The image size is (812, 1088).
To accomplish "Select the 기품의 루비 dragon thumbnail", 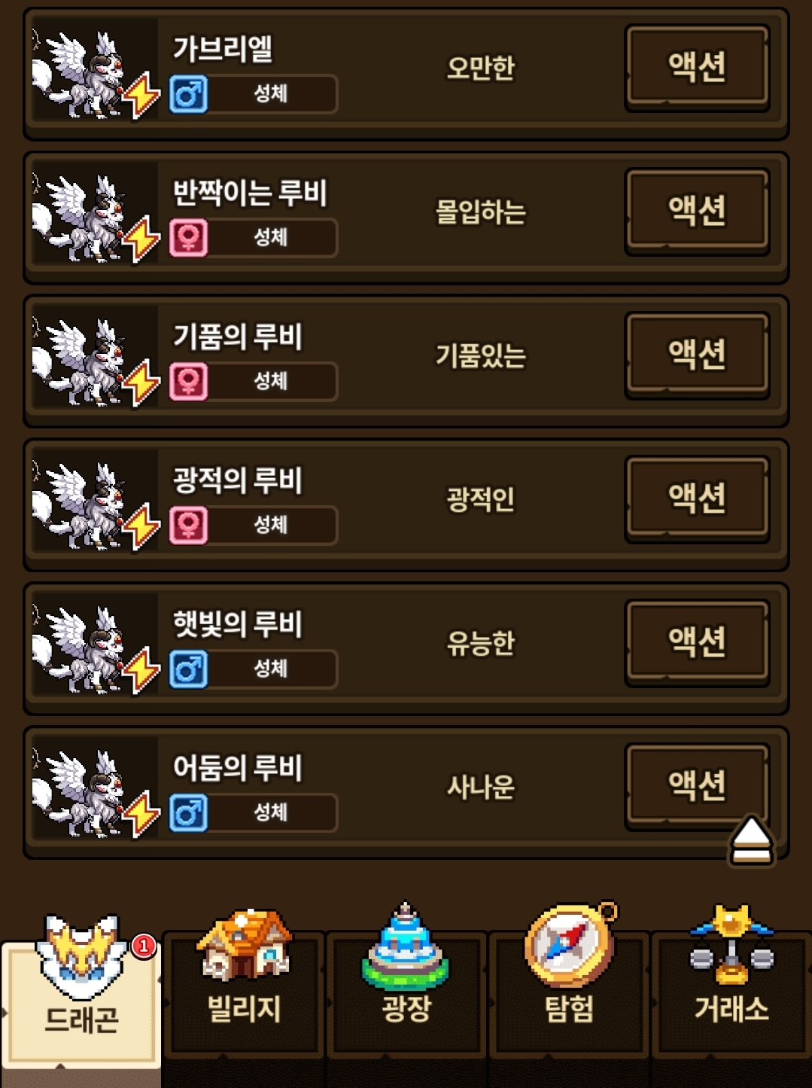I will coord(95,358).
